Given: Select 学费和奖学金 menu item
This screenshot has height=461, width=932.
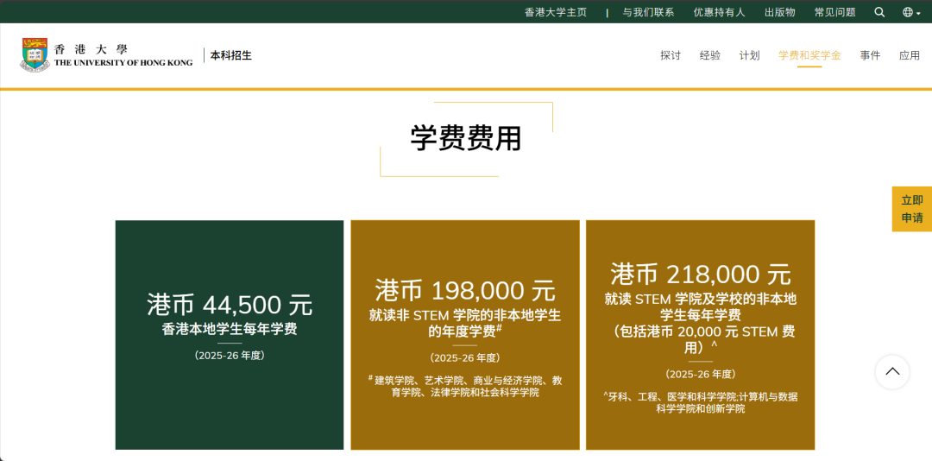Looking at the screenshot, I should click(809, 55).
